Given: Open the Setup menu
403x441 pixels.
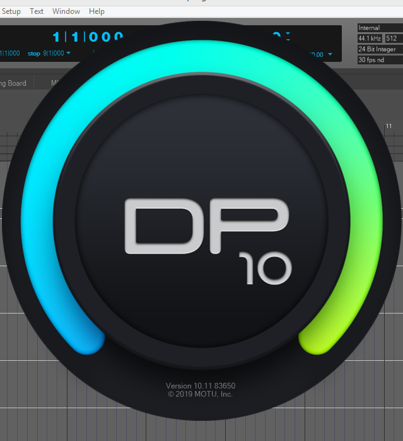Looking at the screenshot, I should [x=11, y=11].
